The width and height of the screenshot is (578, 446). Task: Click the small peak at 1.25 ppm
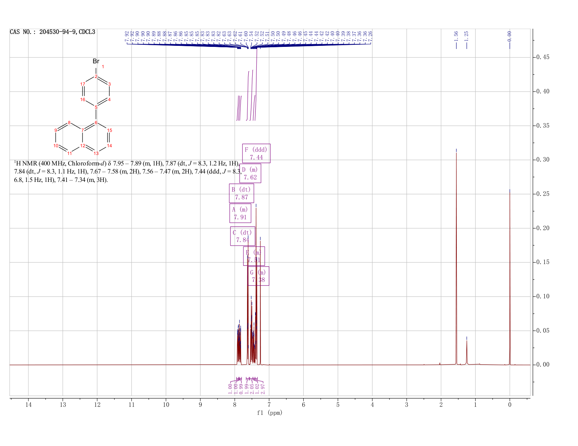click(x=467, y=353)
